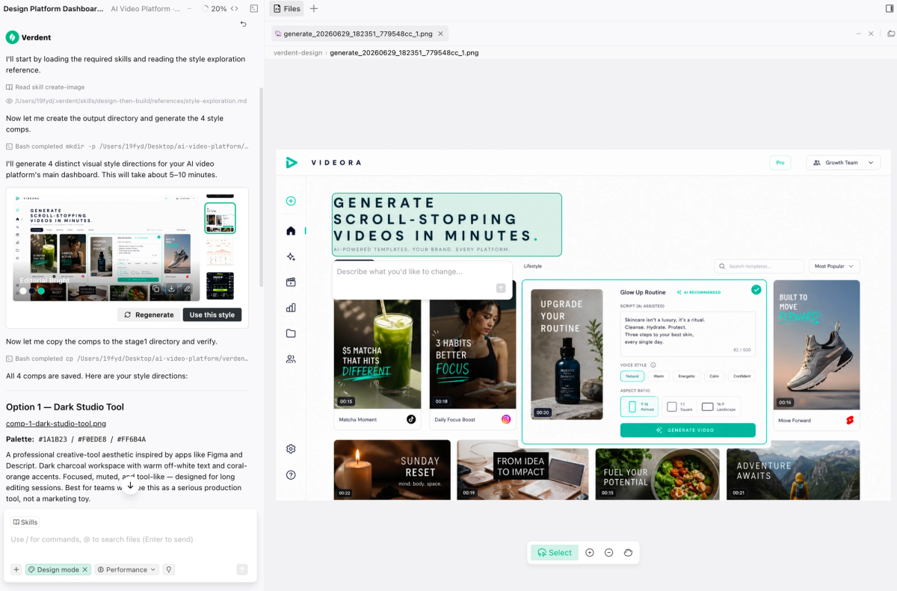Open the file tab more options ellipsis

pos(859,34)
